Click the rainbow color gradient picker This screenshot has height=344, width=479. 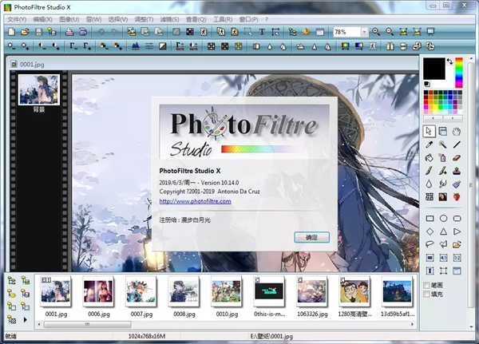[x=459, y=73]
